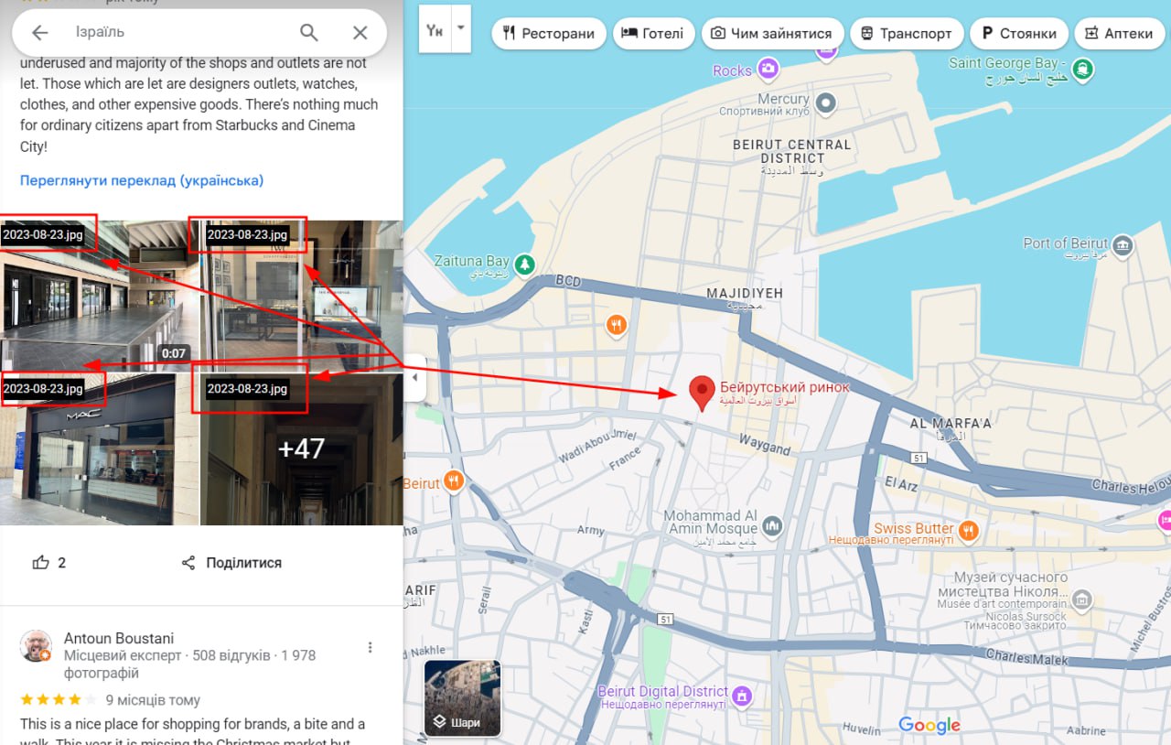The height and width of the screenshot is (745, 1171).
Task: Open the glass display case photo thumbnail
Action: 302,295
